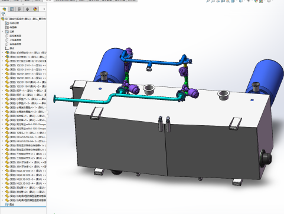Switch to the PropertyManager tab
Viewport: 284px width, 214px height.
pos(12,9)
